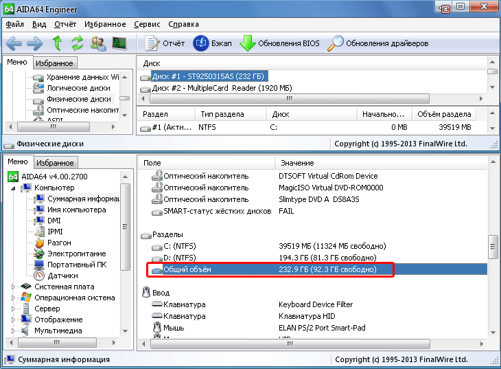Click Обновления драйверов toolbar button
This screenshot has height=369, width=501.
point(378,43)
